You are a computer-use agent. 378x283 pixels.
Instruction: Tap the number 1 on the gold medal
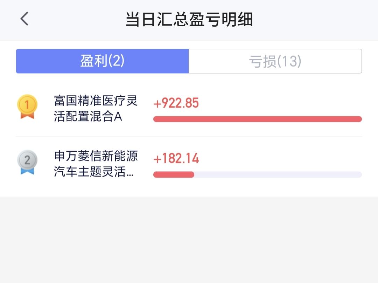[x=27, y=104]
